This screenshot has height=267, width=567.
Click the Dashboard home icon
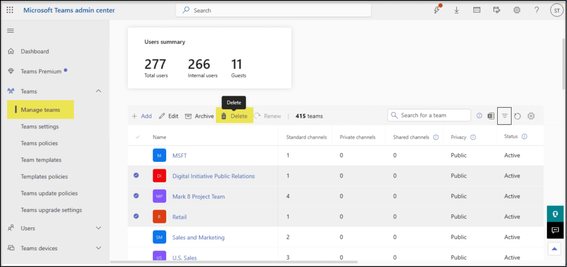11,51
